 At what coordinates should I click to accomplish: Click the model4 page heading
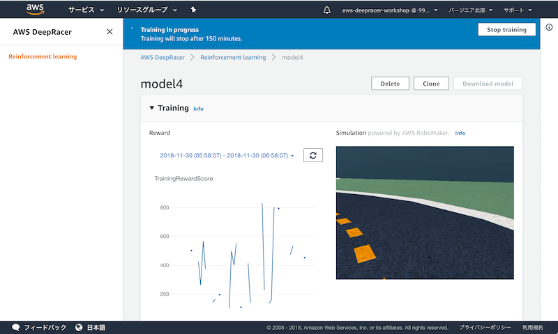[162, 83]
